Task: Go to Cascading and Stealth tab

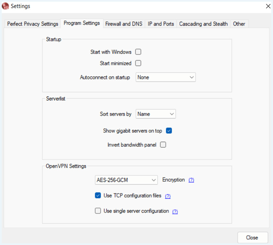Action: (203, 24)
